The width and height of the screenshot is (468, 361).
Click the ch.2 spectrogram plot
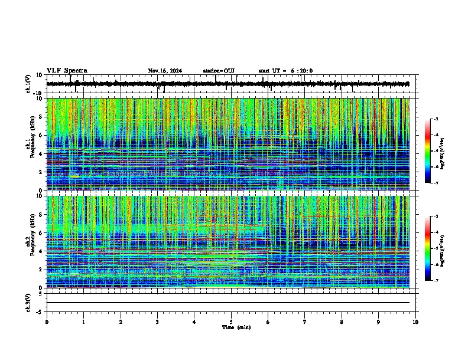pos(228,242)
